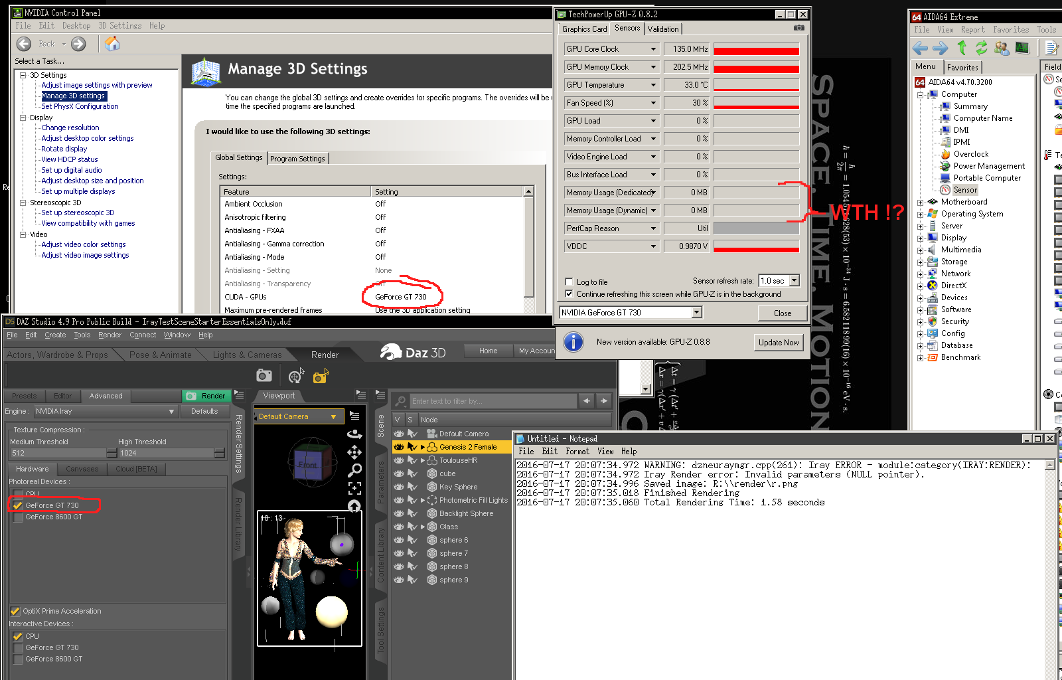Click the AIDA64 up arrow icon
The image size is (1062, 680).
pyautogui.click(x=962, y=48)
